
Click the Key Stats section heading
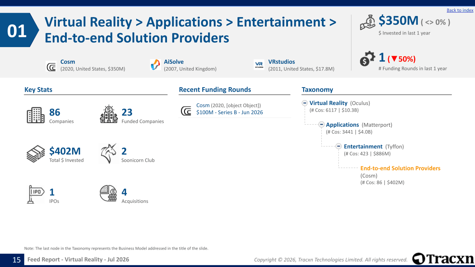pyautogui.click(x=38, y=90)
